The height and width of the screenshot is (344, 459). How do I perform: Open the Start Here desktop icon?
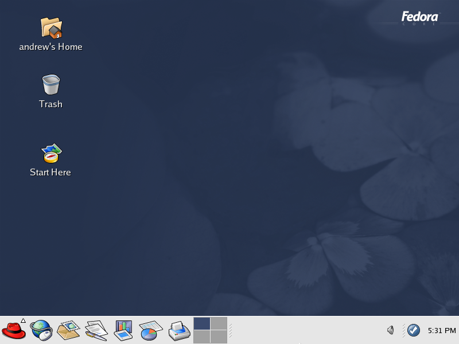pyautogui.click(x=51, y=154)
